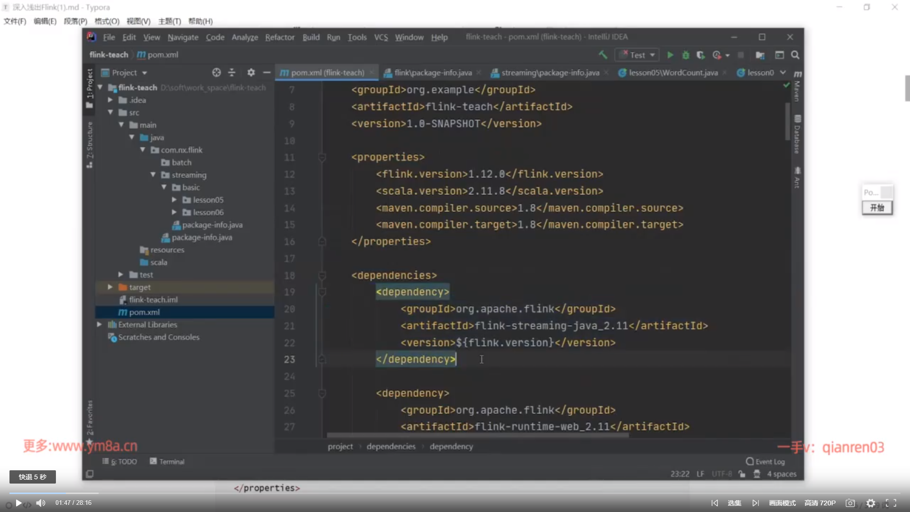Expand the target folder in tree

click(x=110, y=287)
